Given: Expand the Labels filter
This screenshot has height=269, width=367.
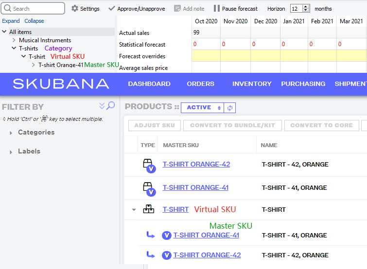Looking at the screenshot, I should point(11,152).
